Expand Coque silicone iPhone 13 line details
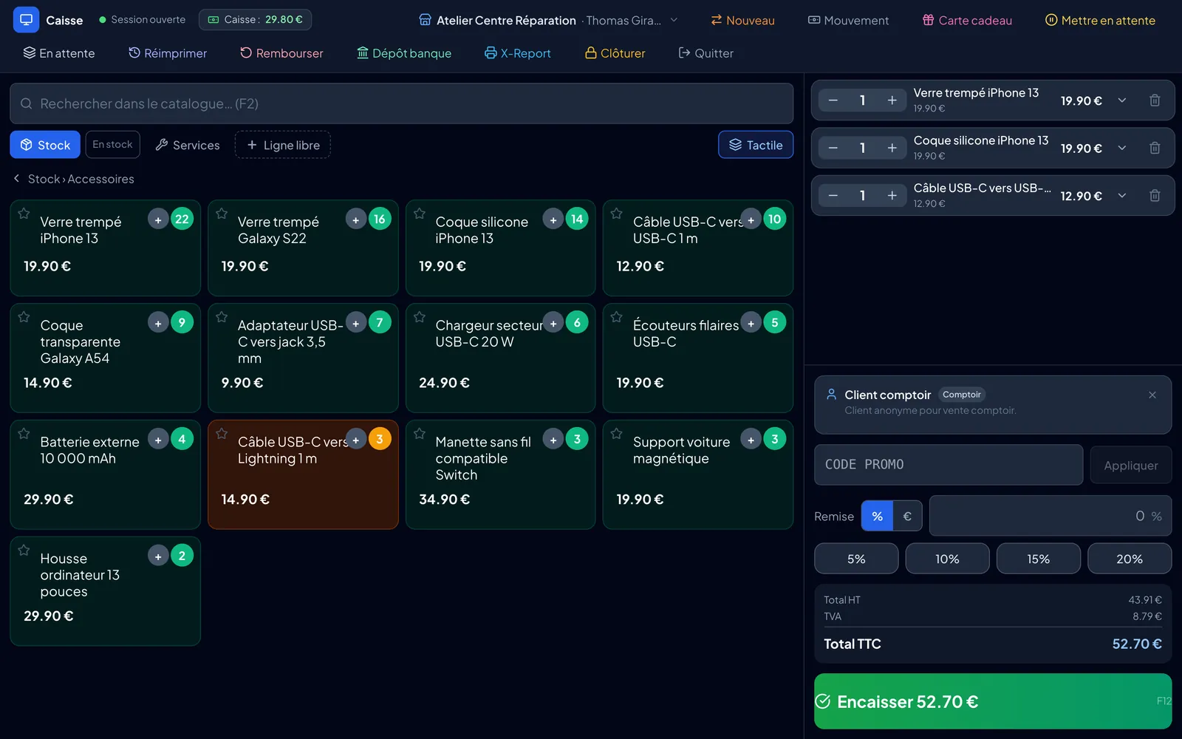The image size is (1182, 739). pyautogui.click(x=1122, y=148)
